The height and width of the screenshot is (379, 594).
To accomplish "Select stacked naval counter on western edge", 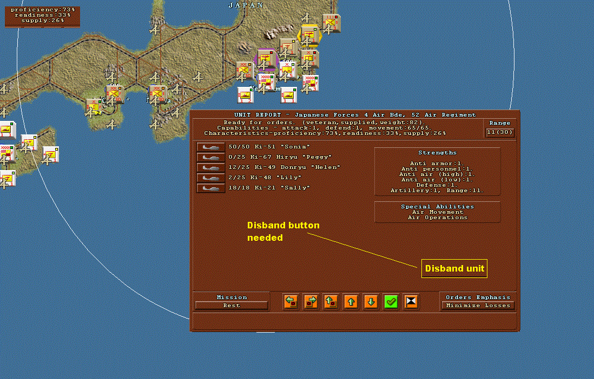I will click(x=8, y=130).
